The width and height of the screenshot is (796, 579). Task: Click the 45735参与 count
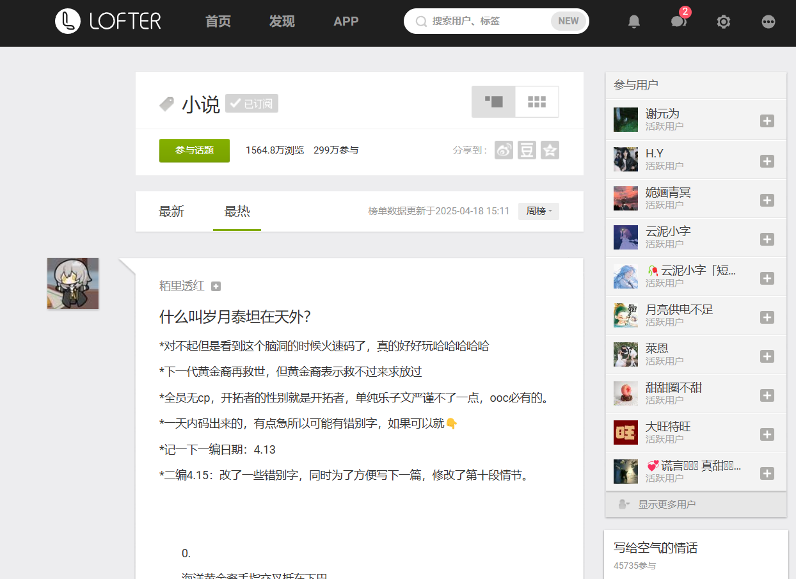[635, 566]
